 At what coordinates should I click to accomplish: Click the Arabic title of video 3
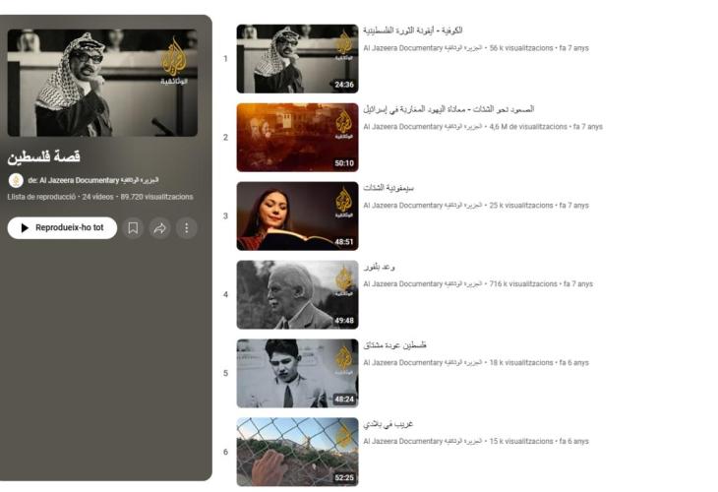[389, 188]
